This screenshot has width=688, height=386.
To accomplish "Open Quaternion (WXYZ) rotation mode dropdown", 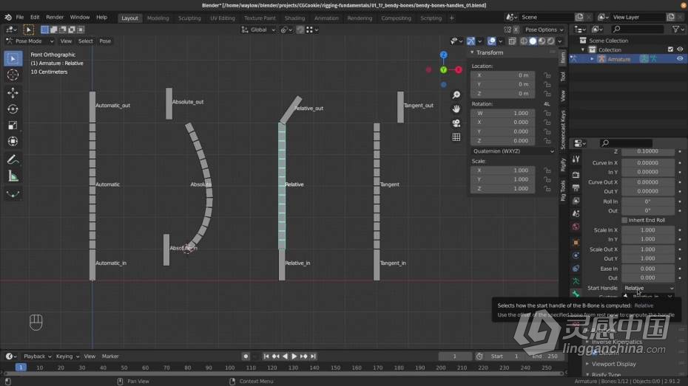I will (x=513, y=151).
